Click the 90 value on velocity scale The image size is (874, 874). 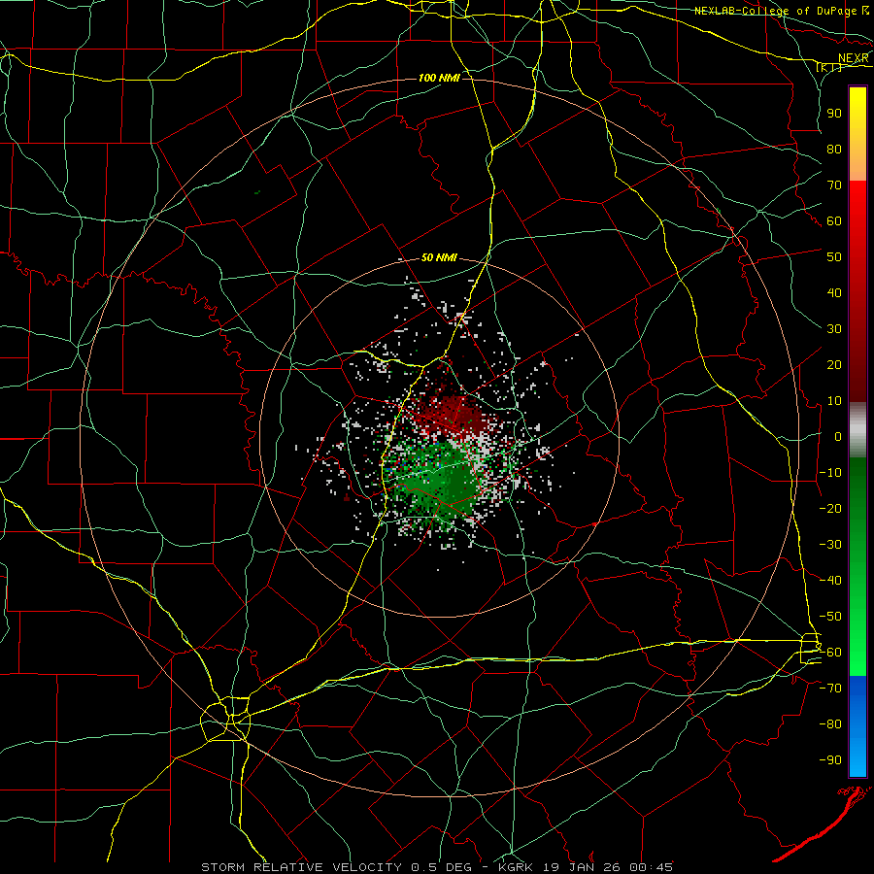click(x=834, y=114)
